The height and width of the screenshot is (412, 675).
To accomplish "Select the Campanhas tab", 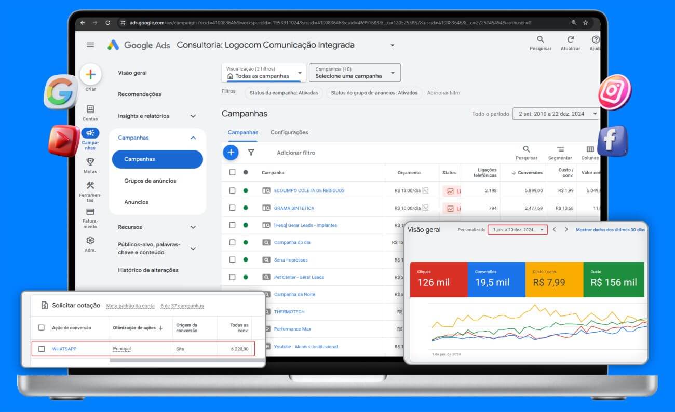I will pyautogui.click(x=243, y=132).
